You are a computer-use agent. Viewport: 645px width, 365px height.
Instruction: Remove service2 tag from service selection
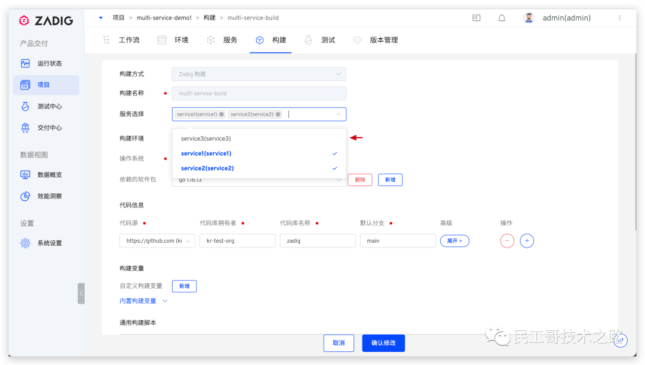pos(278,115)
